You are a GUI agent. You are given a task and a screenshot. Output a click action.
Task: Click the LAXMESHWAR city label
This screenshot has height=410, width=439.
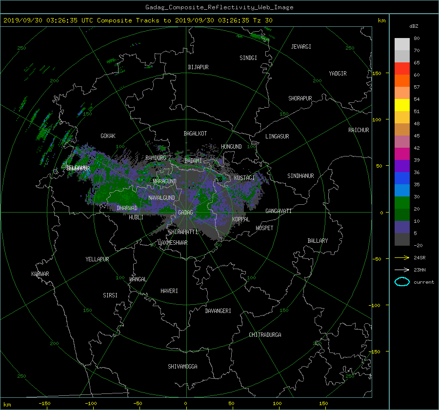(x=173, y=243)
